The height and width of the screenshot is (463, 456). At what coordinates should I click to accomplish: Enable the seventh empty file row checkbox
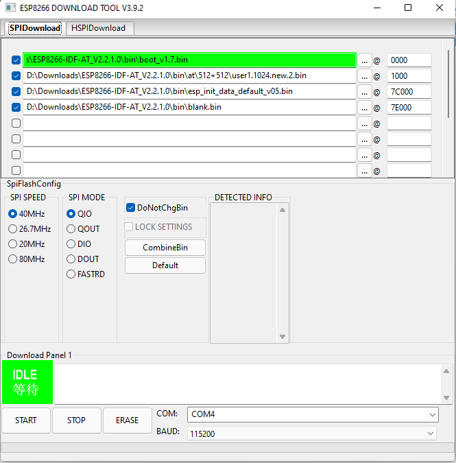(x=16, y=155)
